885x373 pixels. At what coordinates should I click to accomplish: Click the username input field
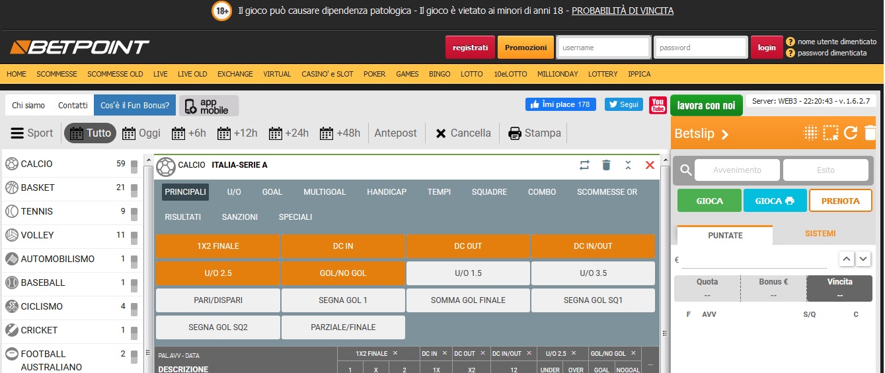(603, 48)
